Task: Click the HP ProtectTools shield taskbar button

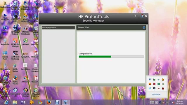Action: (x=65, y=102)
